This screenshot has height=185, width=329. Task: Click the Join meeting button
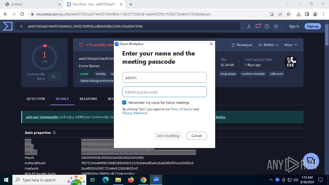(168, 136)
